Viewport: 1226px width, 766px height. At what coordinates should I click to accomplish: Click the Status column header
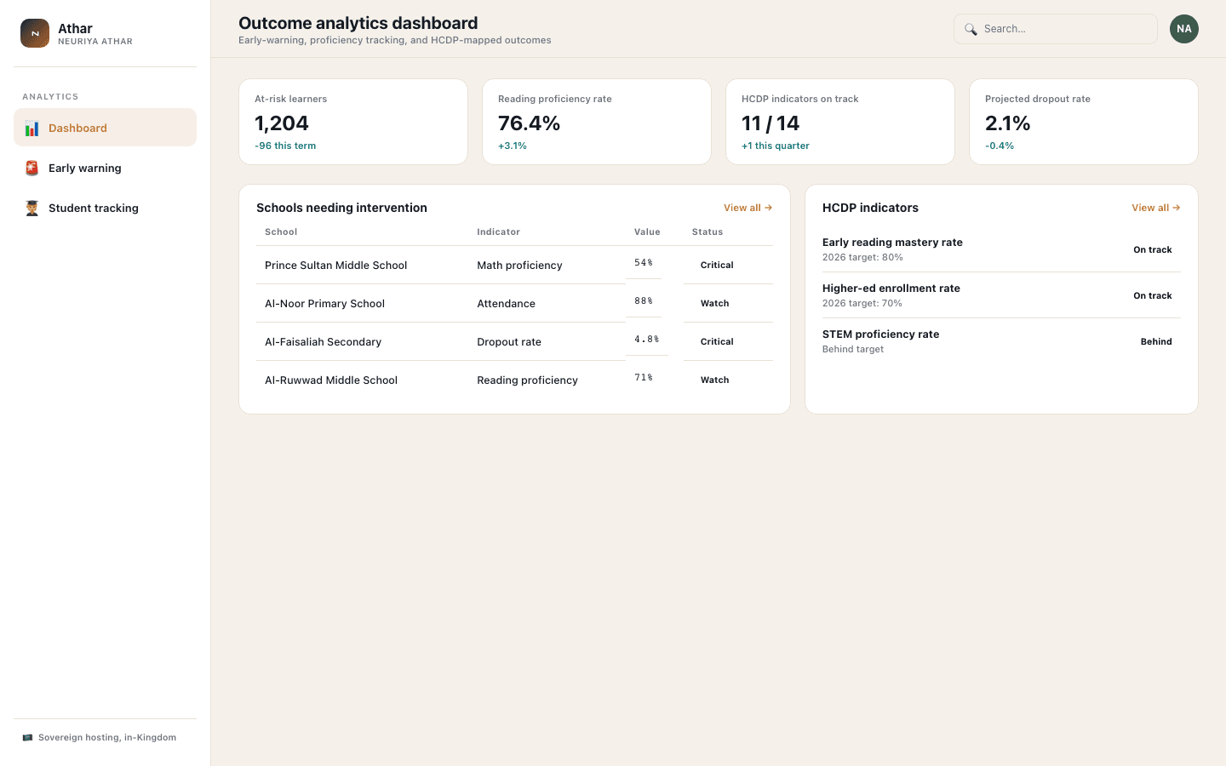pyautogui.click(x=708, y=232)
